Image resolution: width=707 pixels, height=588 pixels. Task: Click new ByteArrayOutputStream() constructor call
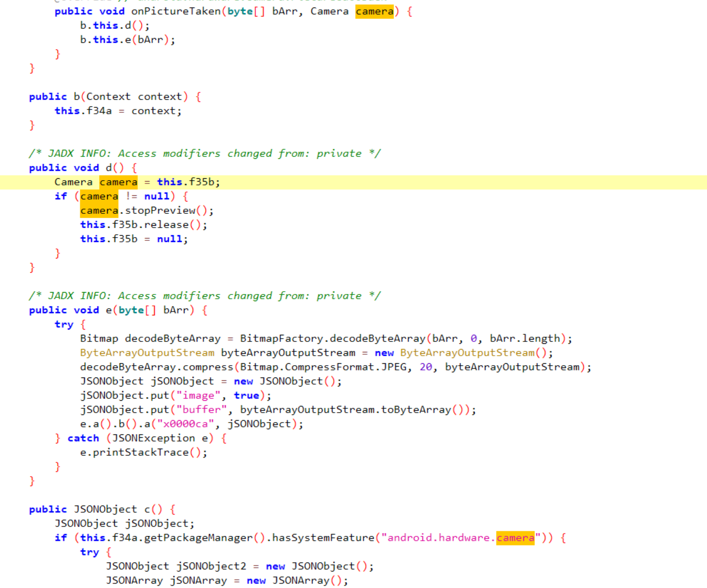coord(461,353)
